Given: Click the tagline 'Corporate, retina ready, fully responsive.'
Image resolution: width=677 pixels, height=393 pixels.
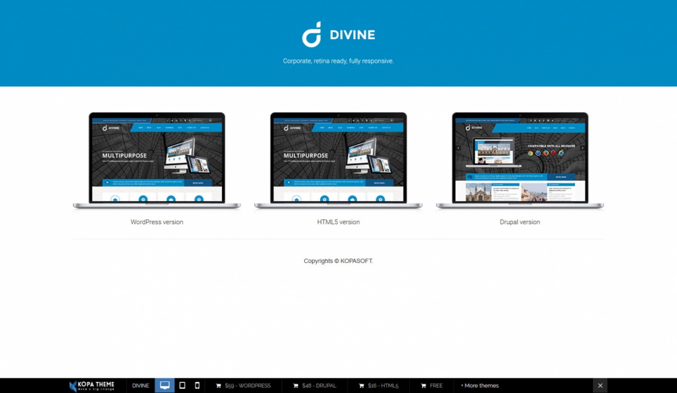Looking at the screenshot, I should [x=338, y=61].
